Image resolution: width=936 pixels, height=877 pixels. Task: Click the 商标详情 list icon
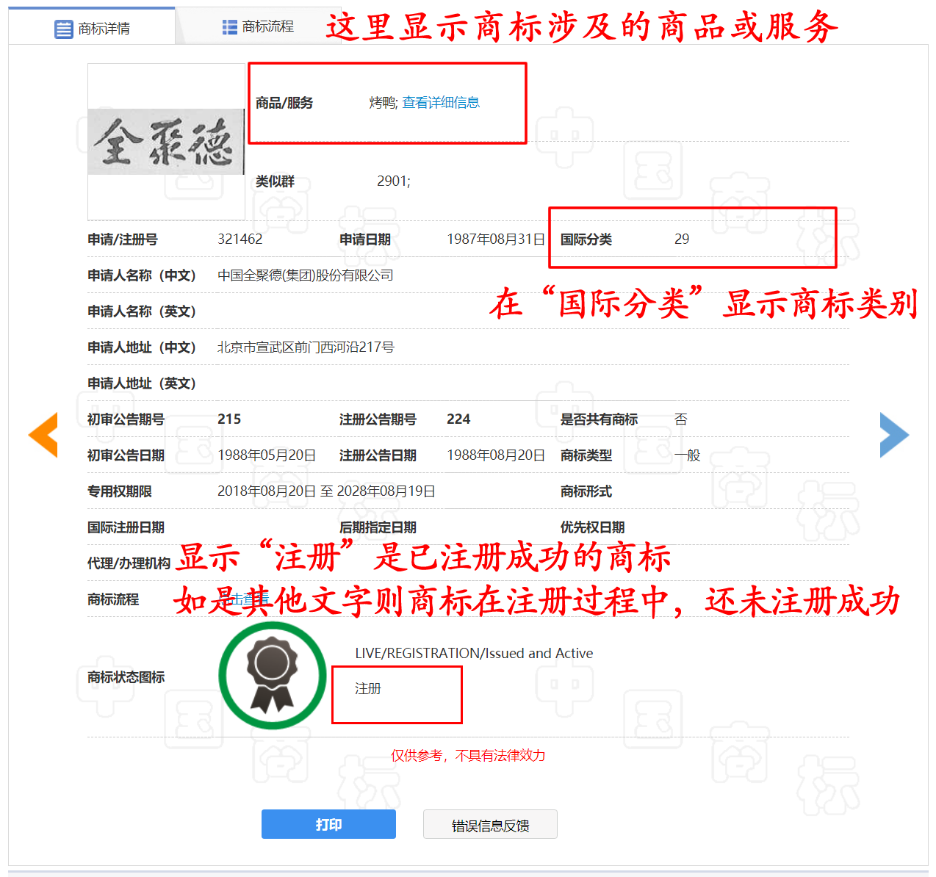click(64, 29)
